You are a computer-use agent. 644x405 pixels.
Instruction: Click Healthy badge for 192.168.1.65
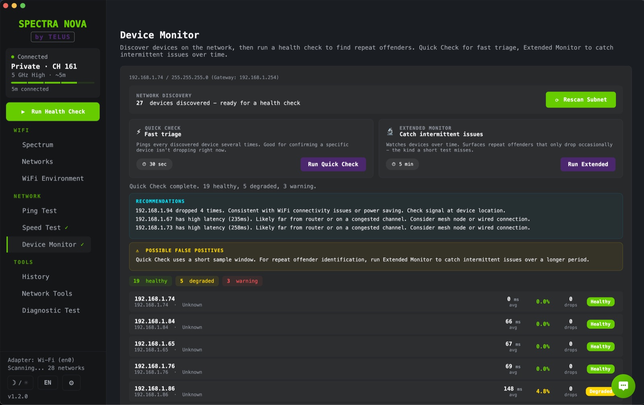[x=601, y=347]
